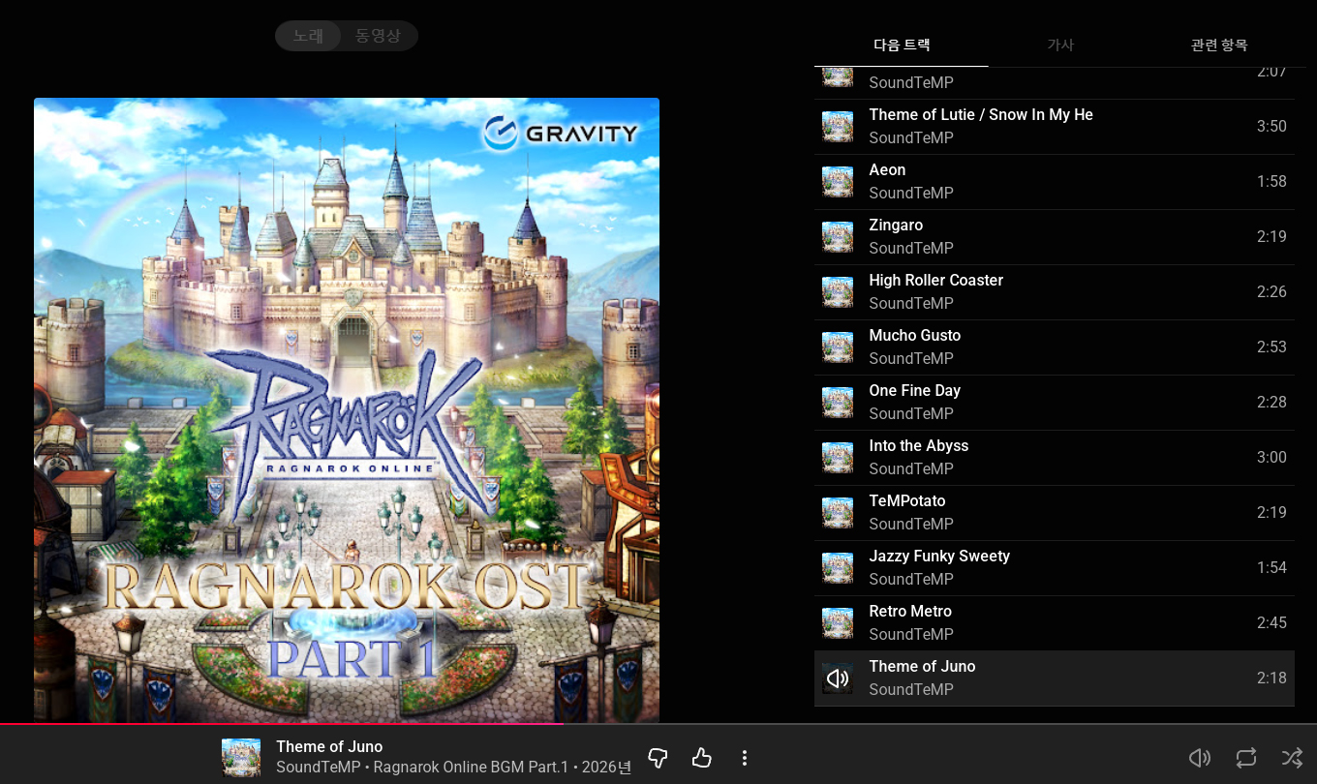Click the red playback progress bar
This screenshot has width=1317, height=784.
tap(281, 723)
